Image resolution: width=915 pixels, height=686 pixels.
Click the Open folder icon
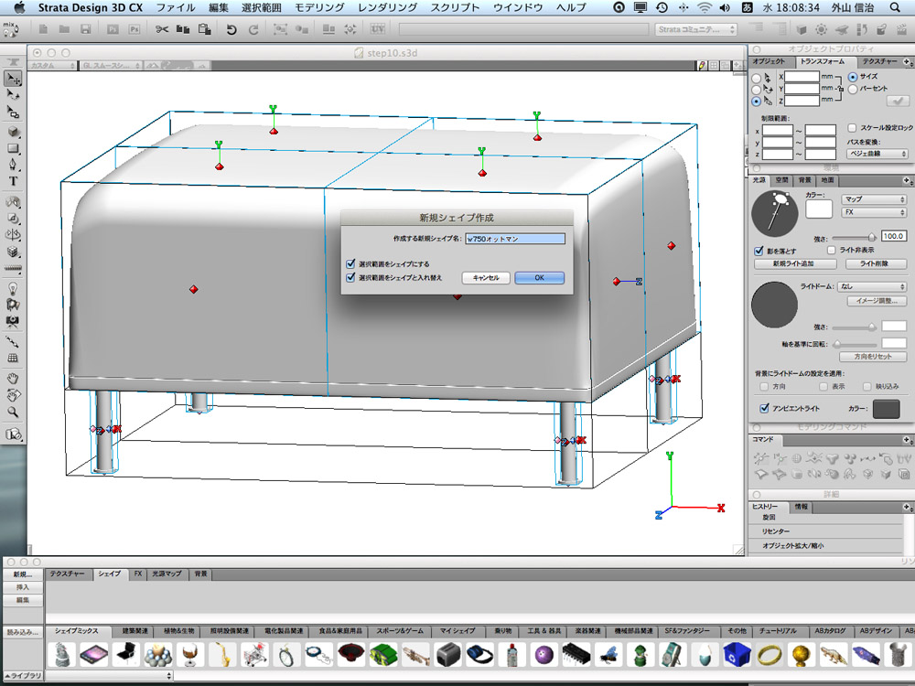pyautogui.click(x=64, y=29)
